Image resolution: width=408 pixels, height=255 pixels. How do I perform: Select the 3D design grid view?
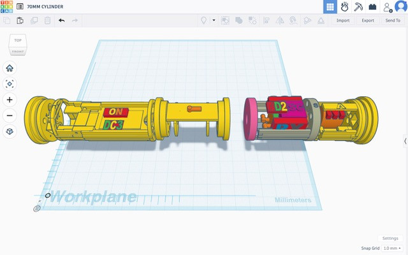[330, 7]
